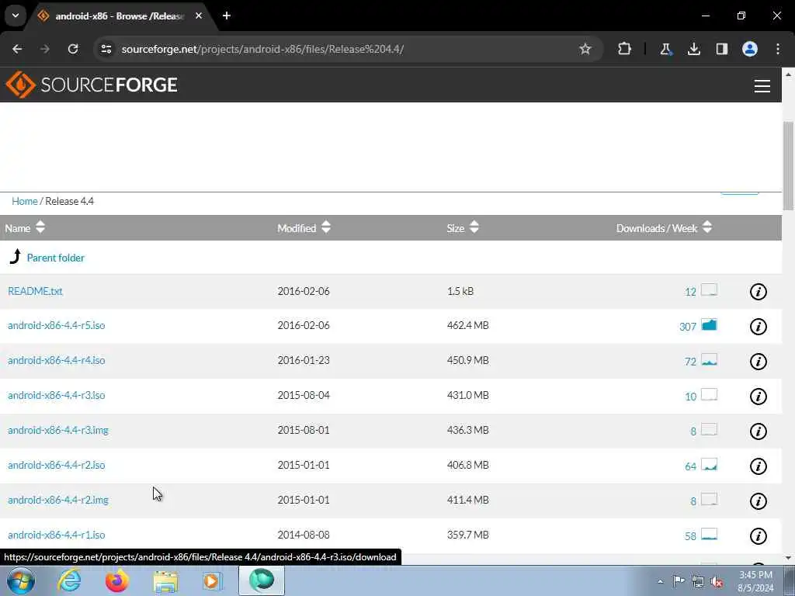Open Chrome Labs flask icon
Image resolution: width=795 pixels, height=596 pixels.
pos(665,49)
